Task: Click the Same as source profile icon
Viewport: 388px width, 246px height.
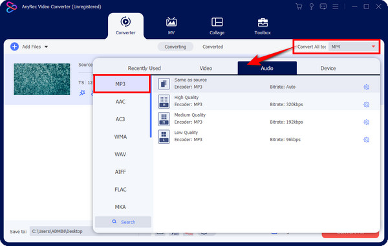Action: (164, 84)
